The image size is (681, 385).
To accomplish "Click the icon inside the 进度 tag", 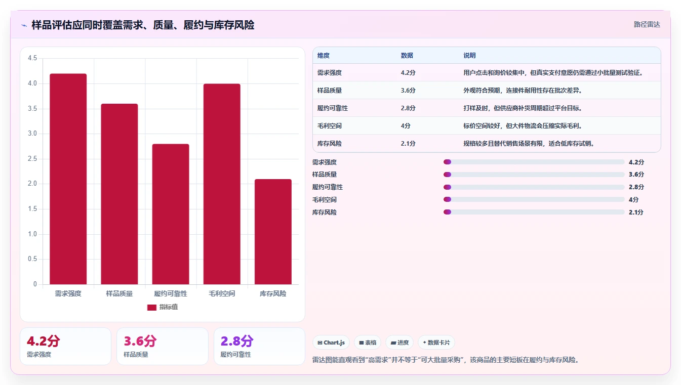I will (393, 343).
